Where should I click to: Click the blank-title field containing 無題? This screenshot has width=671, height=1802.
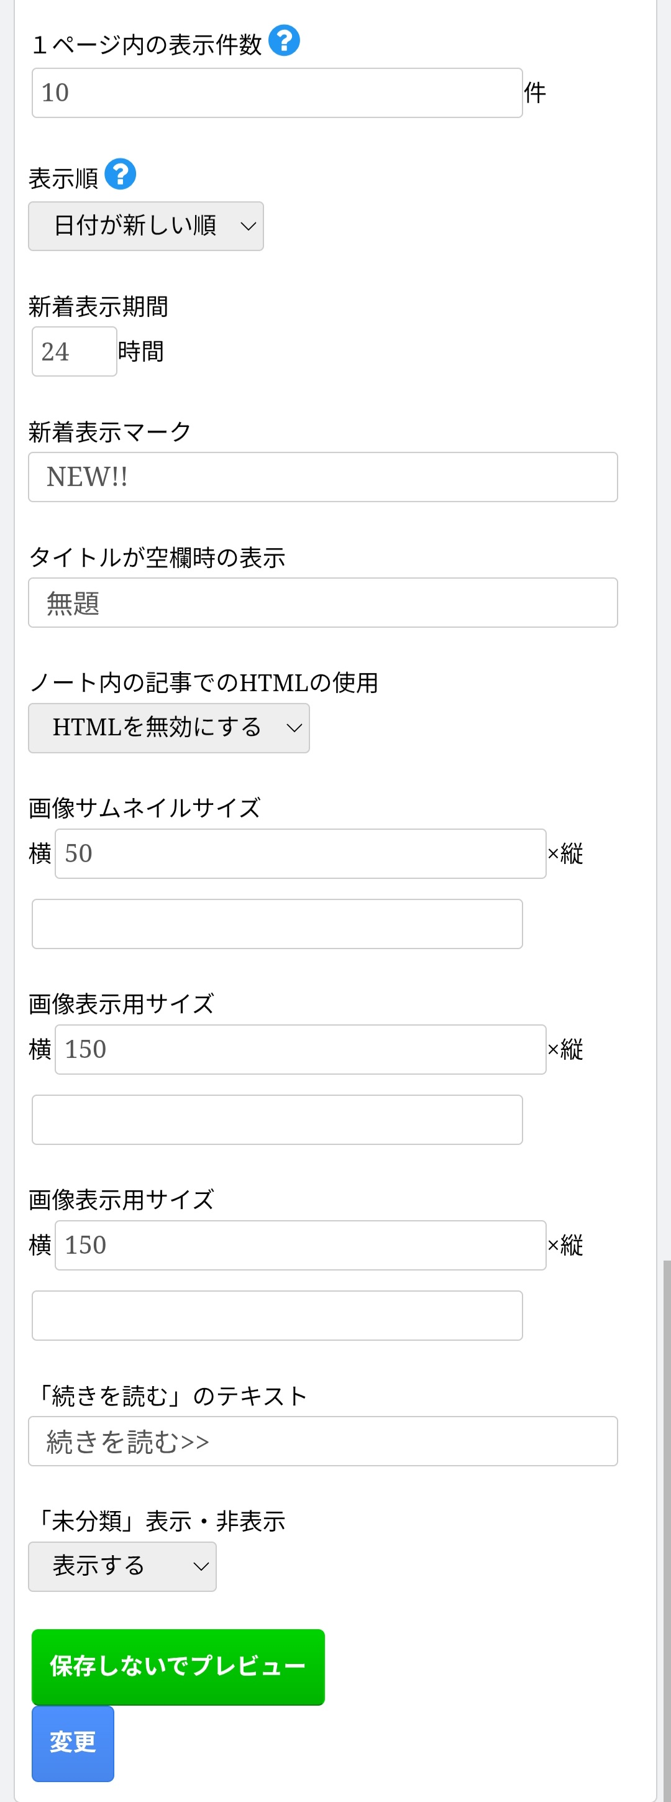pos(323,603)
